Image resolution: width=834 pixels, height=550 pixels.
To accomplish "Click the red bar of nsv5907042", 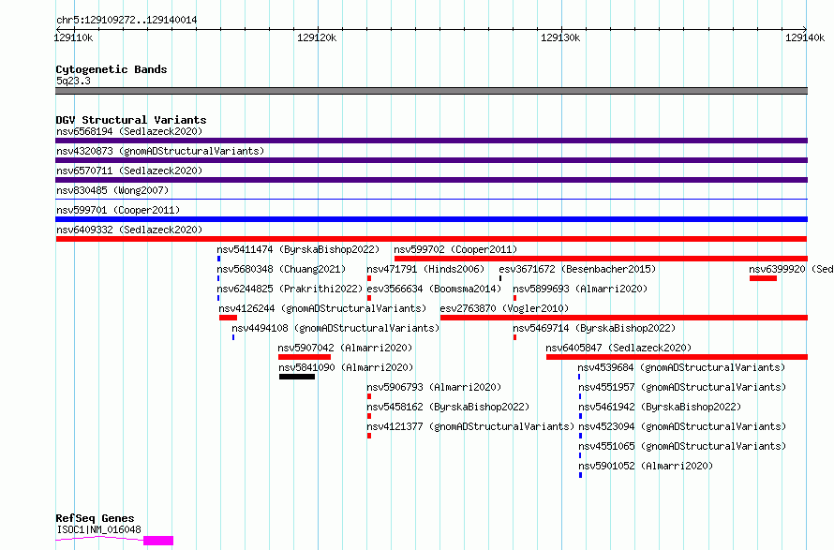I will coord(305,357).
